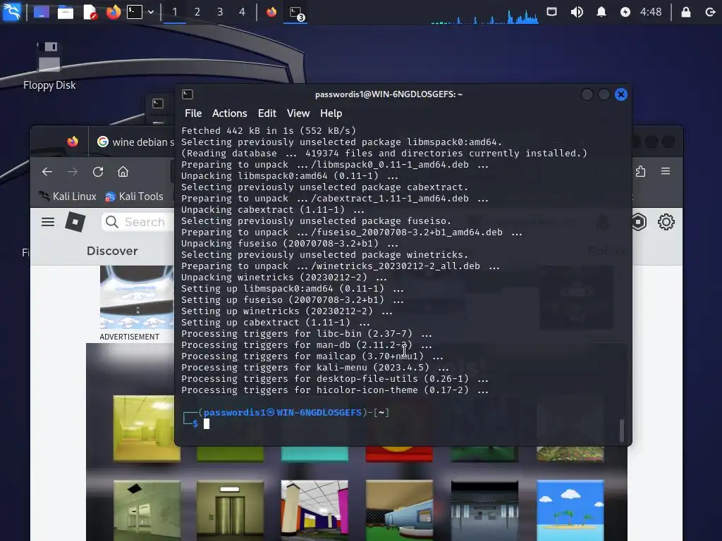Image resolution: width=722 pixels, height=541 pixels.
Task: Open the Floppy Disk desktop icon
Action: coord(49,66)
